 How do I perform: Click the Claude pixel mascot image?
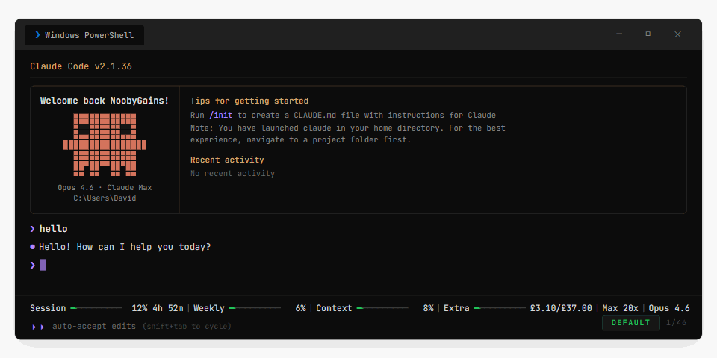pos(105,145)
